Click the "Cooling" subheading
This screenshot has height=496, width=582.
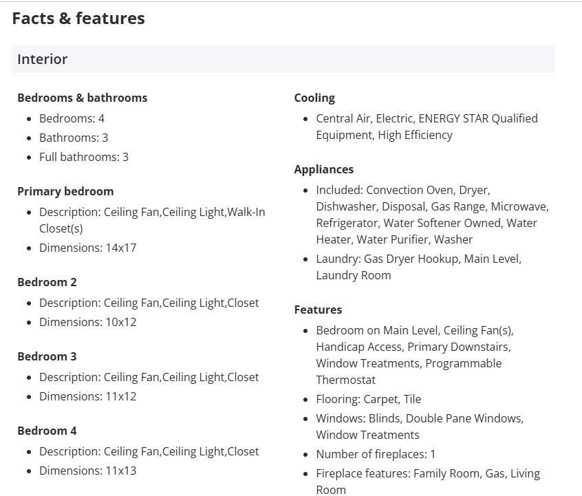[314, 98]
